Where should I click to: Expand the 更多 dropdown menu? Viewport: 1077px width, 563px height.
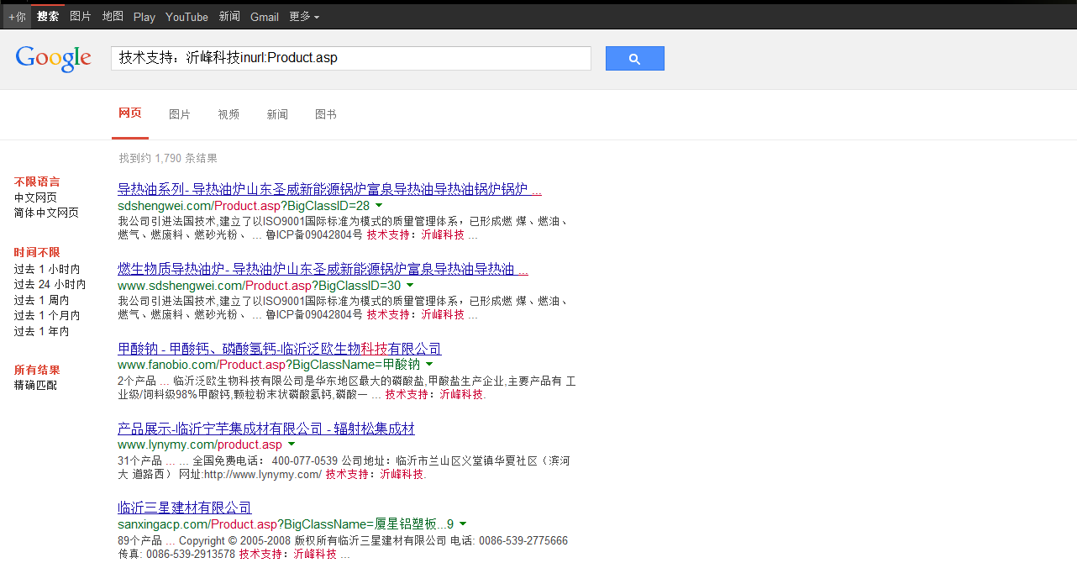(x=304, y=17)
